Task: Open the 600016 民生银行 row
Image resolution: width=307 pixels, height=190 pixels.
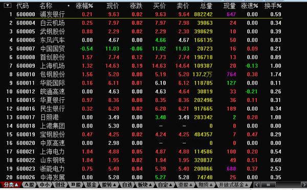Action: click(x=143, y=109)
